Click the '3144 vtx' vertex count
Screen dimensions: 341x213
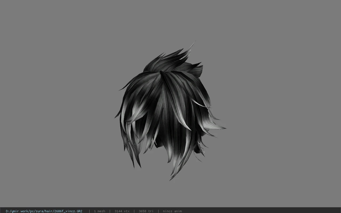coord(122,211)
